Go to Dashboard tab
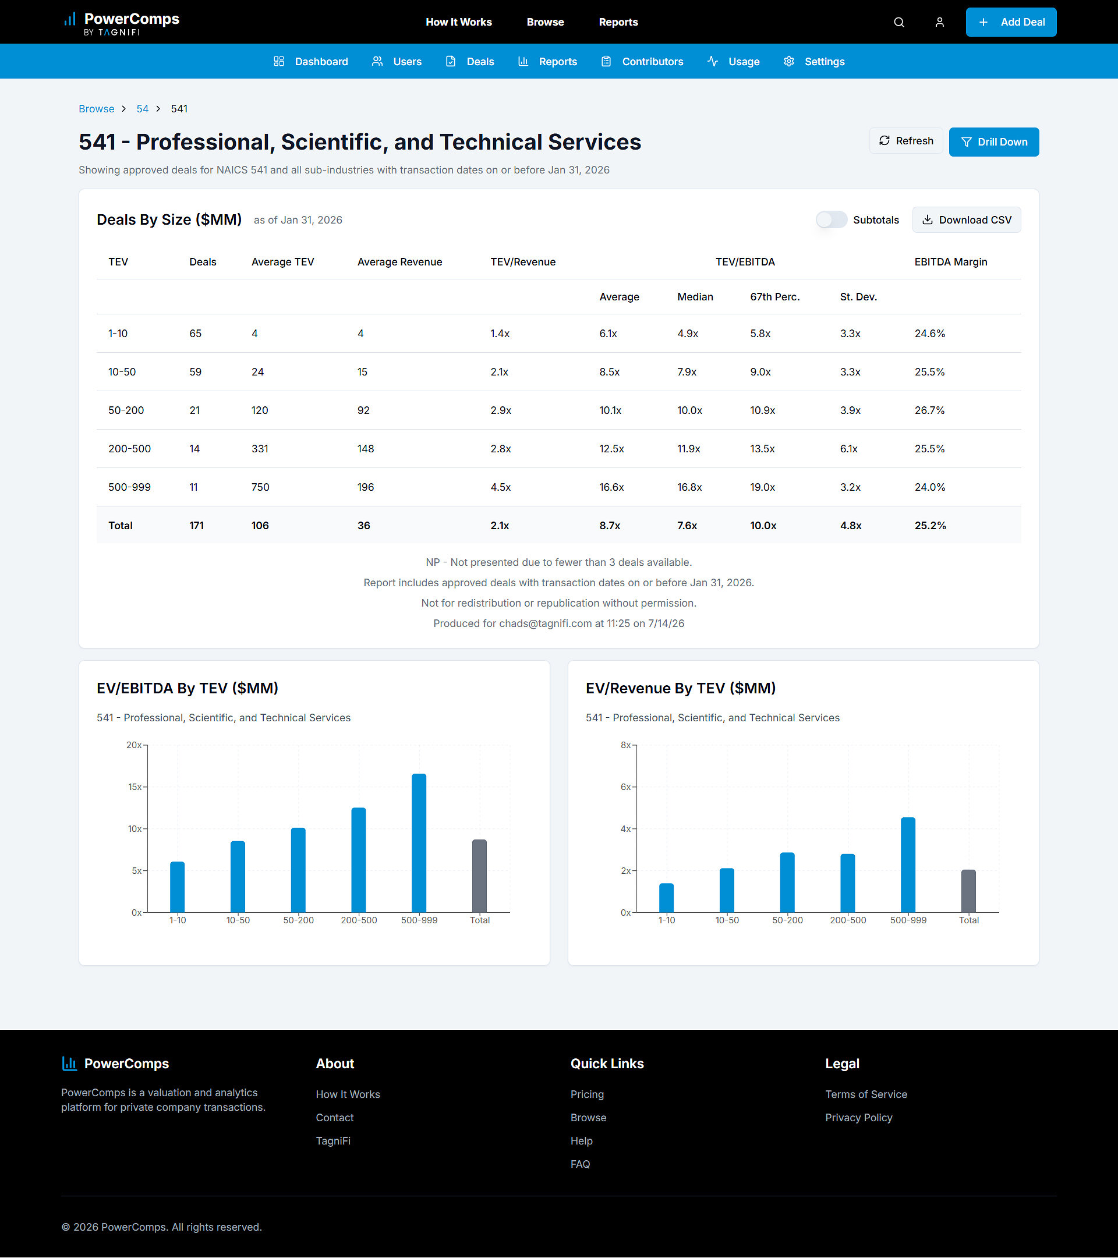 [311, 62]
